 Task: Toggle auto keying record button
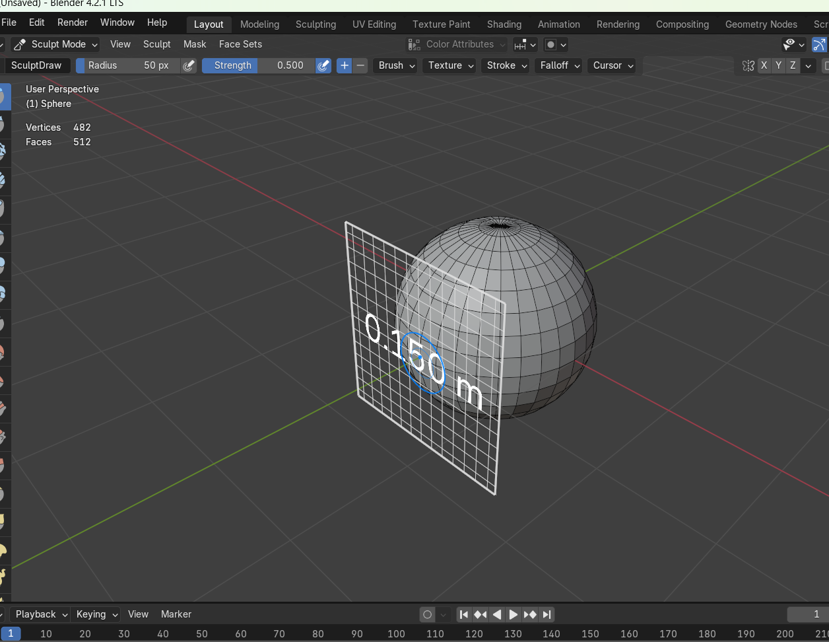[428, 614]
